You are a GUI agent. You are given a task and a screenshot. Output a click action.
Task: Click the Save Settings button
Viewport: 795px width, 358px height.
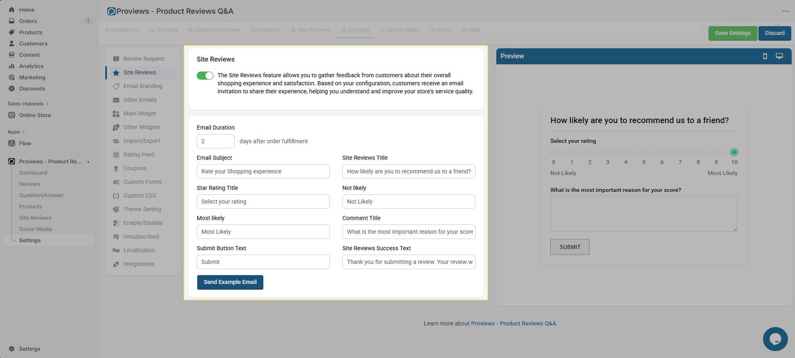click(733, 33)
